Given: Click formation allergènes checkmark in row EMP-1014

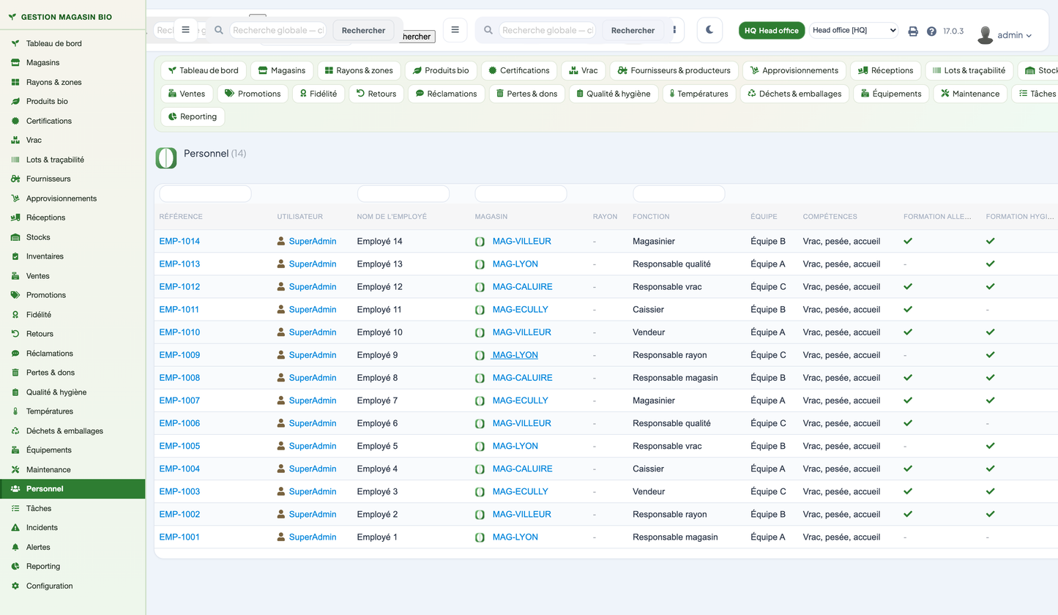Looking at the screenshot, I should 909,241.
